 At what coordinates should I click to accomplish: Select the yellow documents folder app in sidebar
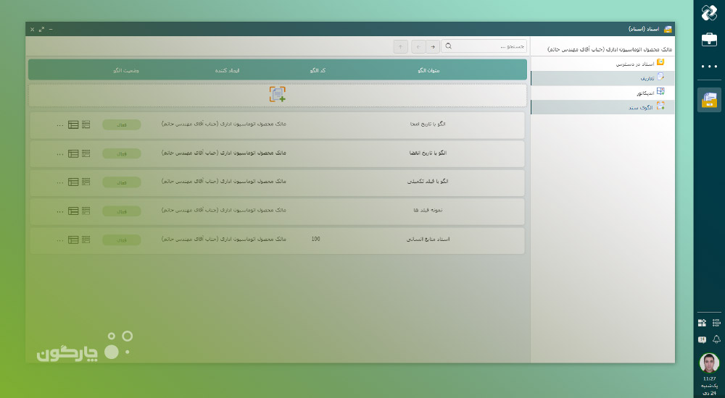click(709, 100)
